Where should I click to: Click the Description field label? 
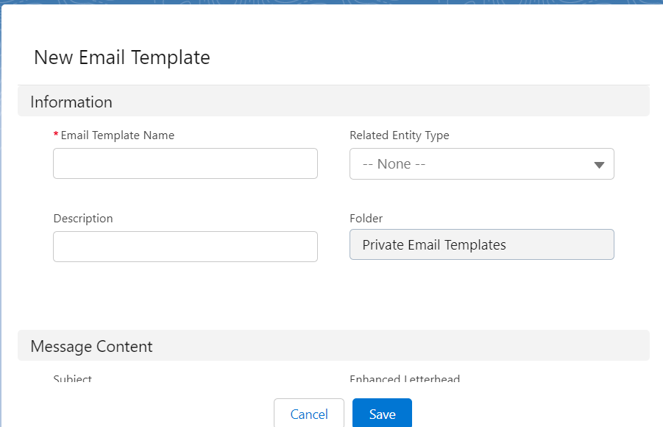click(83, 219)
